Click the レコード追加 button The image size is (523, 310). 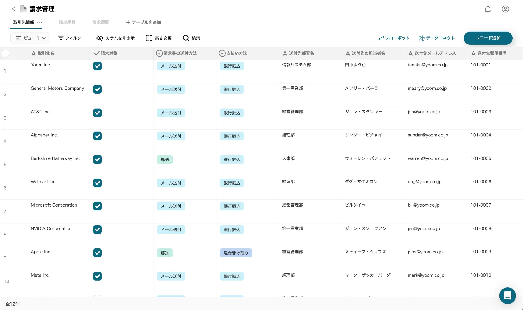point(488,38)
